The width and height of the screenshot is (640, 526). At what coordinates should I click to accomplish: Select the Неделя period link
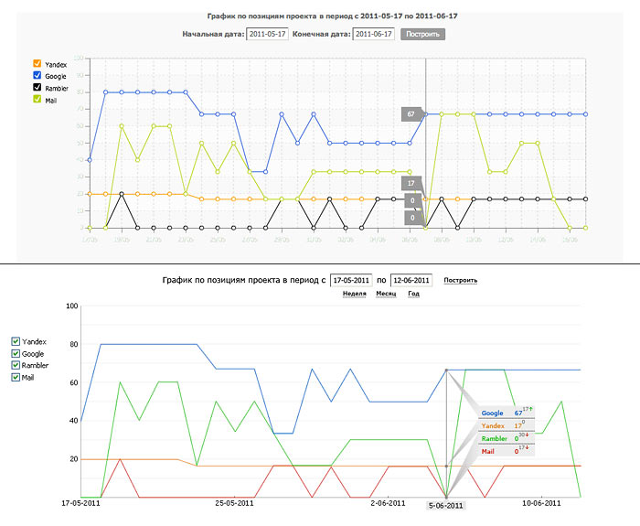click(x=355, y=295)
